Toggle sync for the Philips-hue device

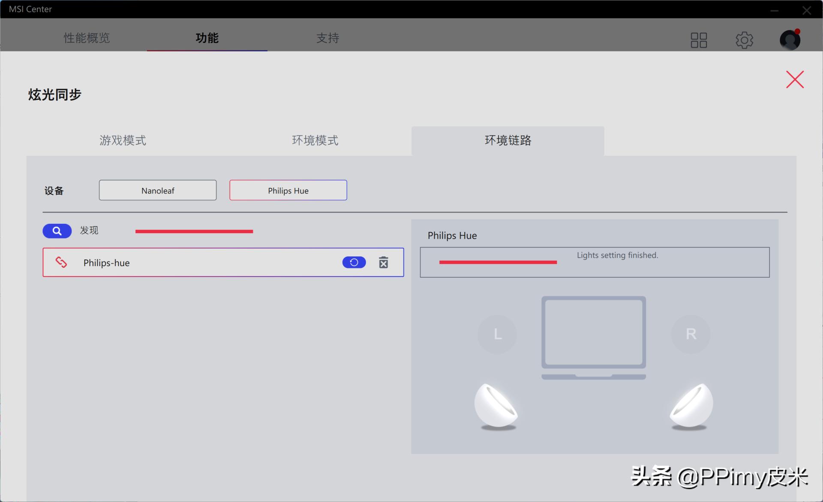tap(354, 262)
